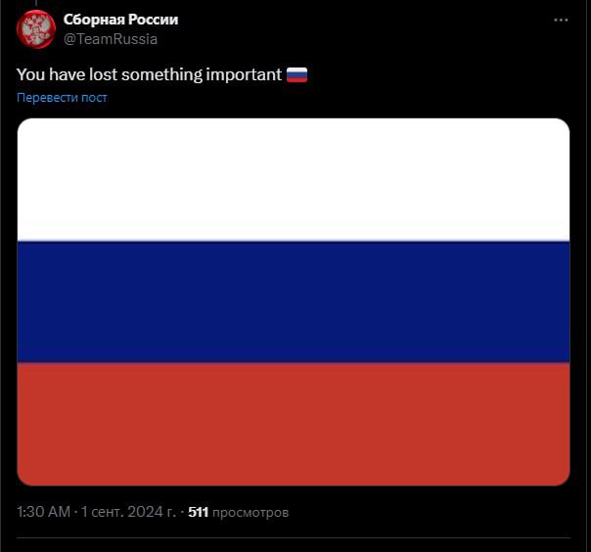Click the 511 views count

coord(199,512)
